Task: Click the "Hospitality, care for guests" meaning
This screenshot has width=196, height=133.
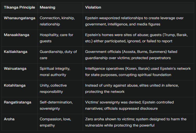Action: coord(56,38)
